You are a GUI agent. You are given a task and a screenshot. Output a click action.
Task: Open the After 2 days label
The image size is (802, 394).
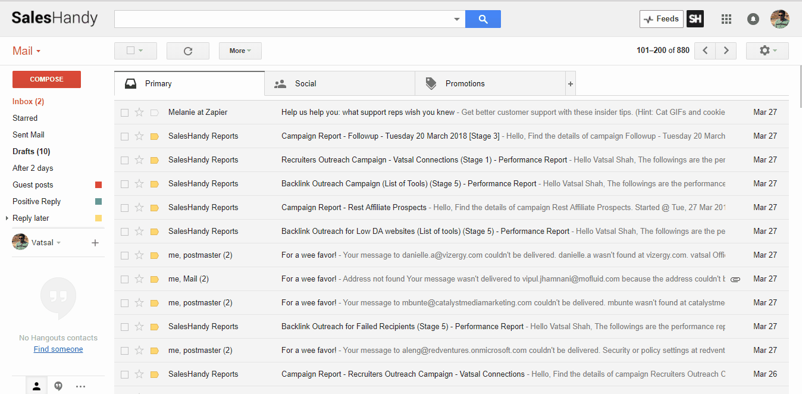click(x=33, y=168)
